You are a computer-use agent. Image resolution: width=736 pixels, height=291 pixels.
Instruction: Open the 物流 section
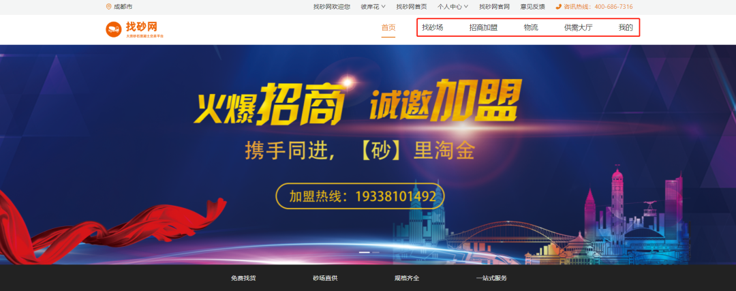coord(531,28)
